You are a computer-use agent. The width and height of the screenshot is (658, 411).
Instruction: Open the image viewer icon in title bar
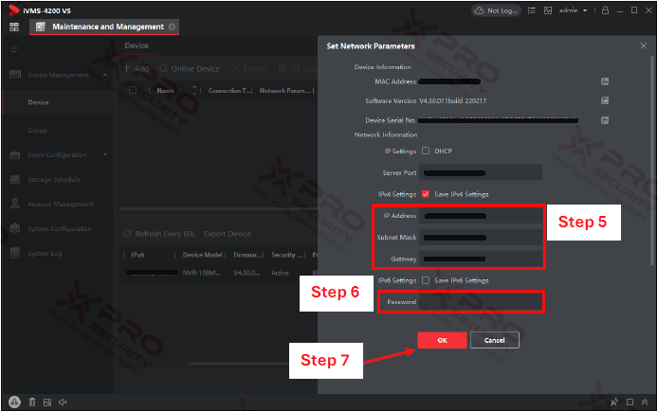548,10
